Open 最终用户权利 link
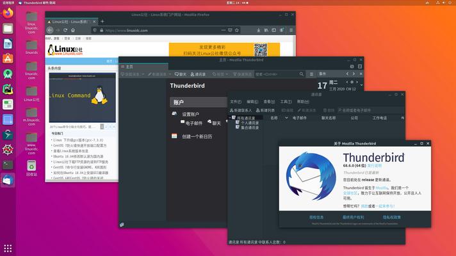 (353, 218)
